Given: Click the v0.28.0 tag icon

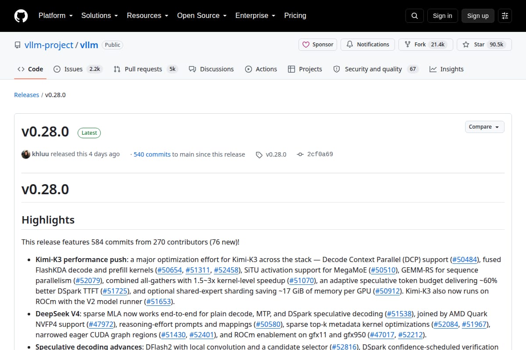Looking at the screenshot, I should [x=259, y=154].
